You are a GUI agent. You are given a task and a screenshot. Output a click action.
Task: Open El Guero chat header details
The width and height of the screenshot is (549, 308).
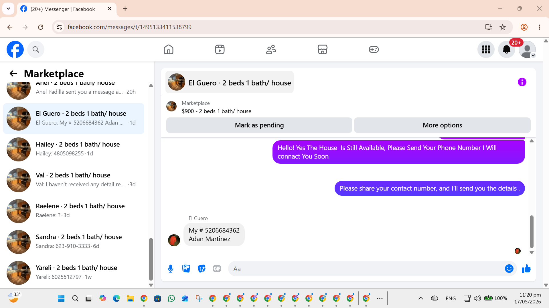[230, 82]
